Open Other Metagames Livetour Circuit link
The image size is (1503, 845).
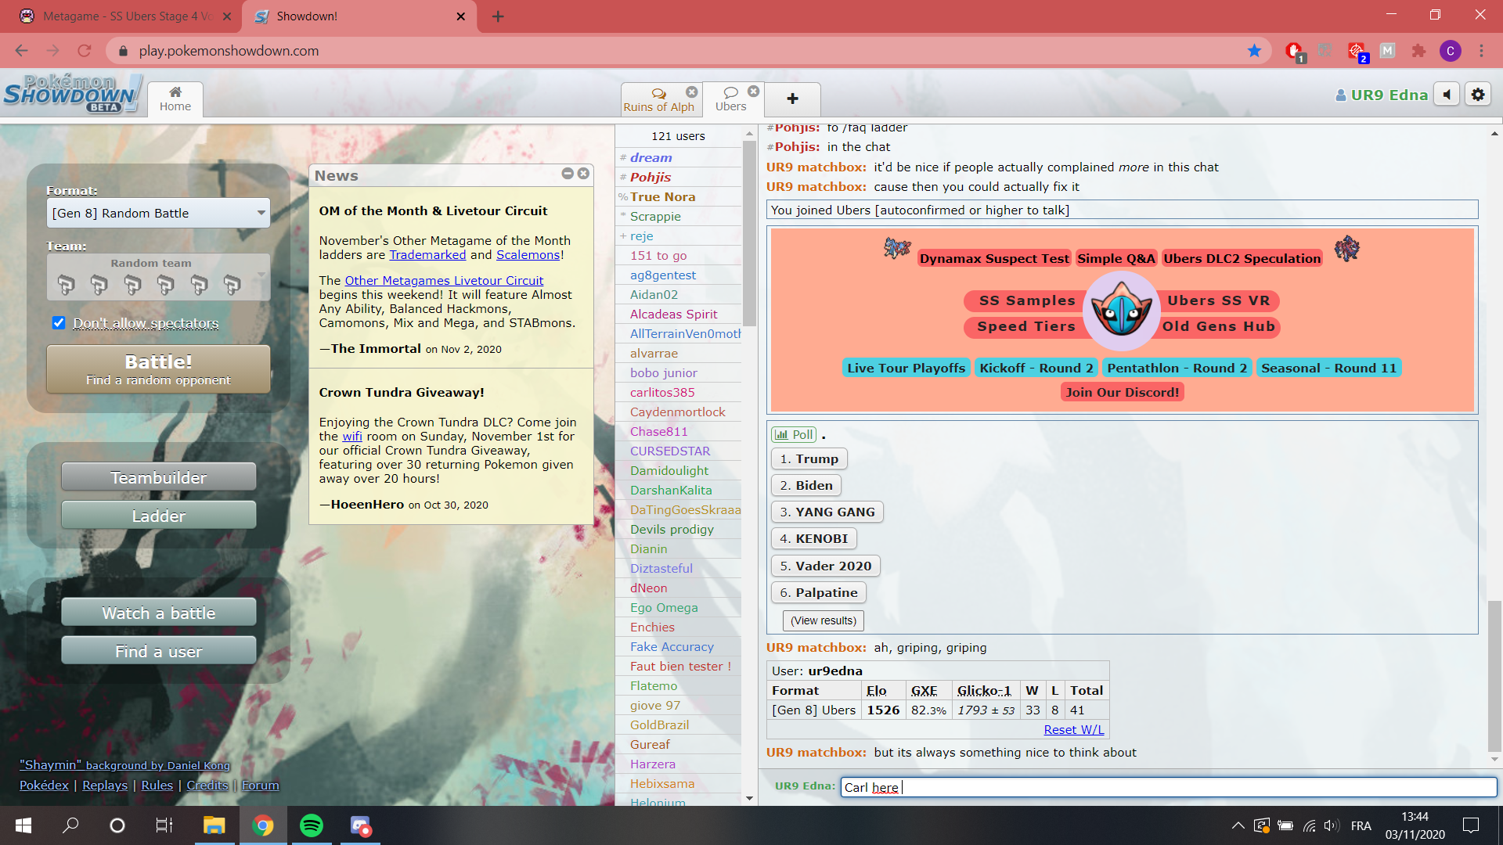pyautogui.click(x=444, y=281)
